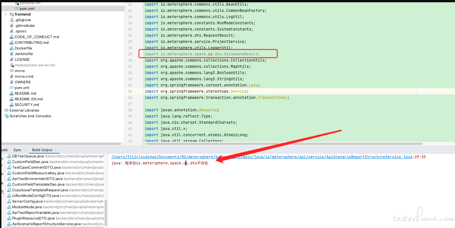Expand the frontend folder chevron
This screenshot has height=228, width=455.
click(x=6, y=14)
